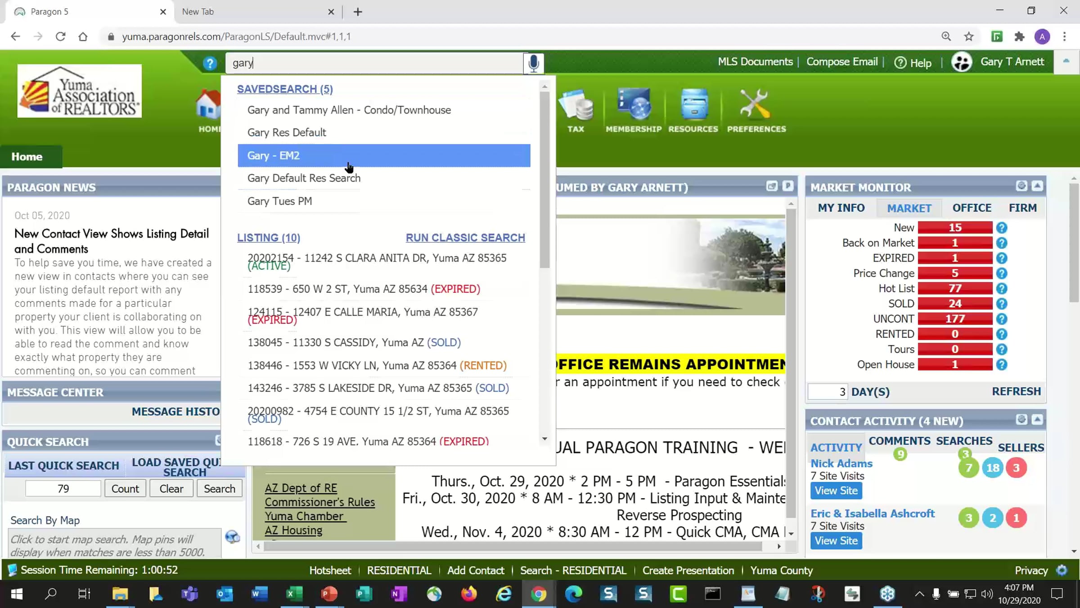Click the search dropdown scrollbar thumb
The height and width of the screenshot is (608, 1080).
(x=544, y=180)
